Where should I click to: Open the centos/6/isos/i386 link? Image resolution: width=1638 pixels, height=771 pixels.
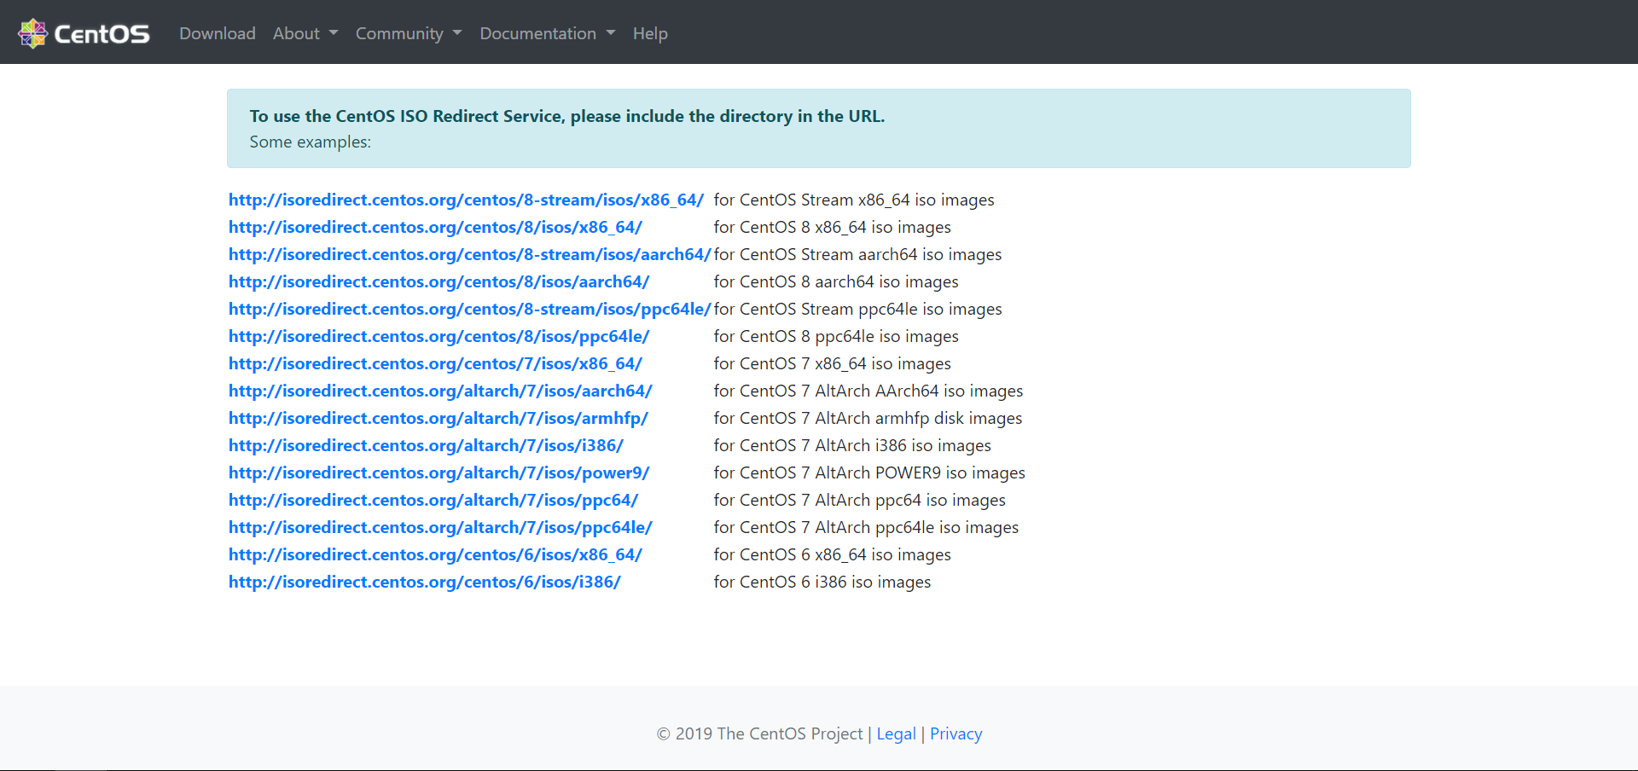tap(425, 582)
